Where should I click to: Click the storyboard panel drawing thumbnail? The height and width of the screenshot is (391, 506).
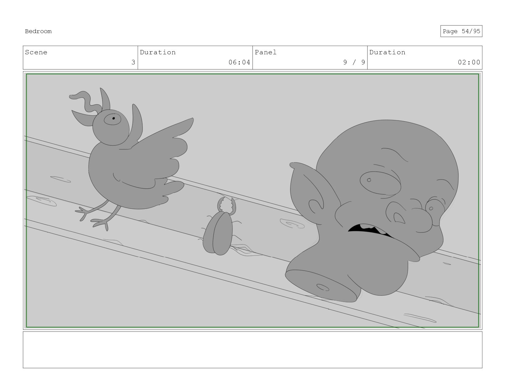pos(252,201)
